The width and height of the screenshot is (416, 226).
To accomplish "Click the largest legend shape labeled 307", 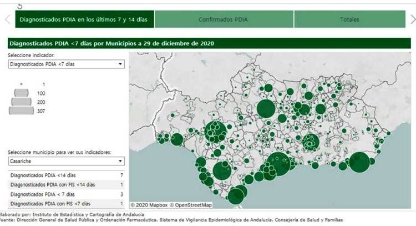I will click(x=21, y=111).
